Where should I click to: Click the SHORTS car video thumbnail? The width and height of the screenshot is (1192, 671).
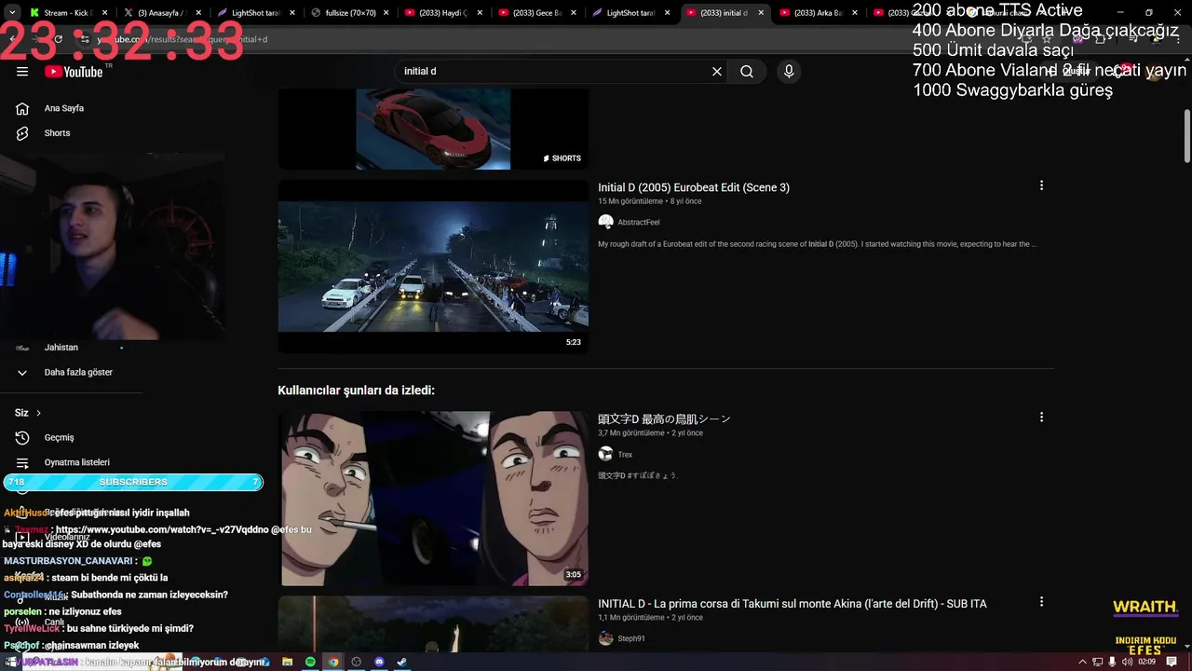click(433, 129)
